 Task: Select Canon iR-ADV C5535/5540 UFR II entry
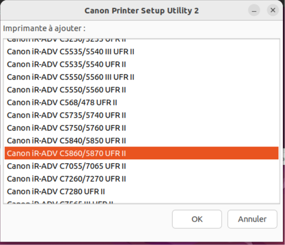tap(66, 64)
